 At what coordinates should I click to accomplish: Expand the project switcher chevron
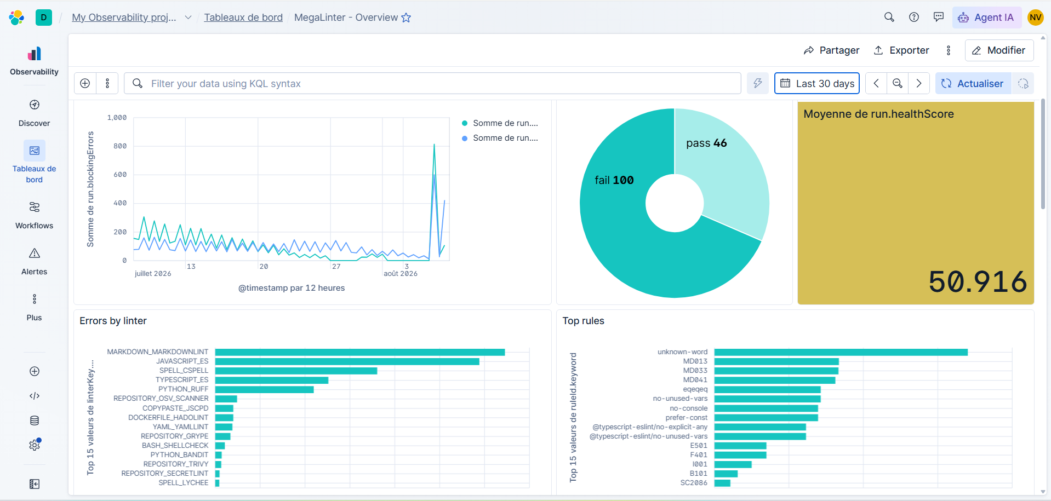(x=188, y=18)
